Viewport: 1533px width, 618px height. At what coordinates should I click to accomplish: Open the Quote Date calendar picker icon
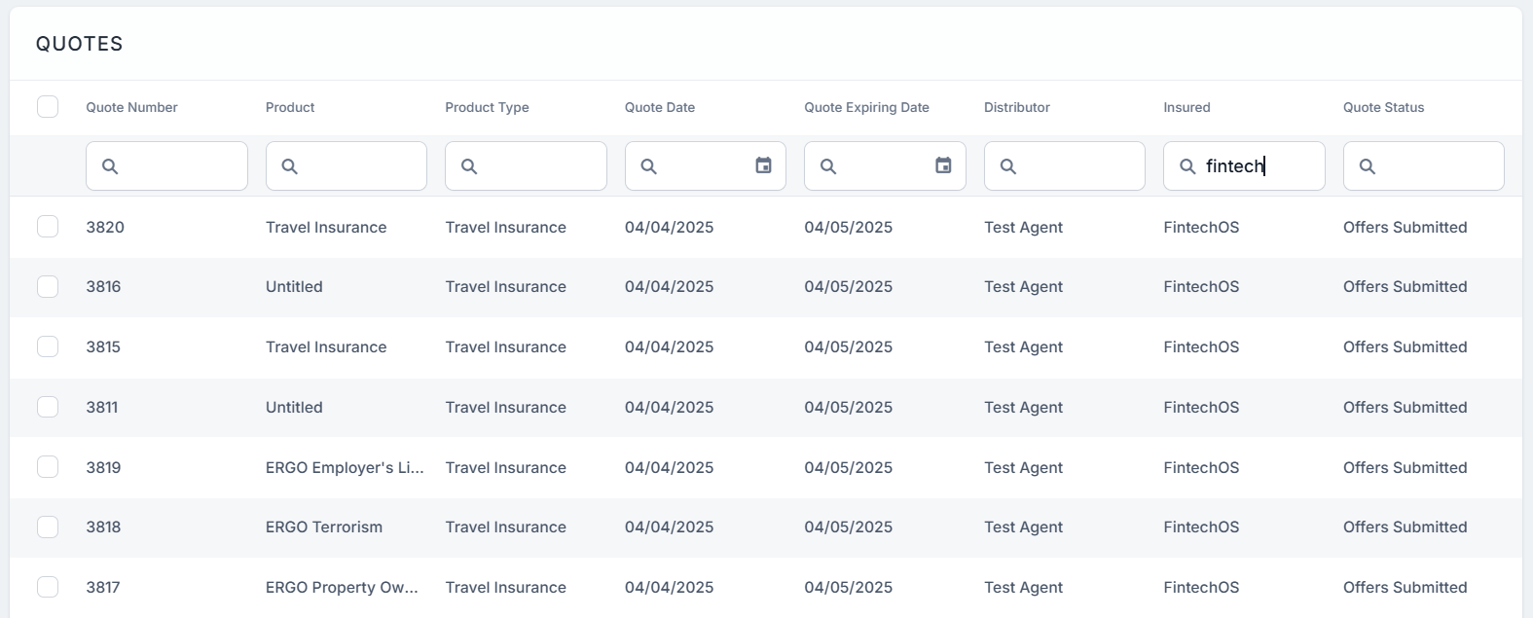click(x=764, y=165)
